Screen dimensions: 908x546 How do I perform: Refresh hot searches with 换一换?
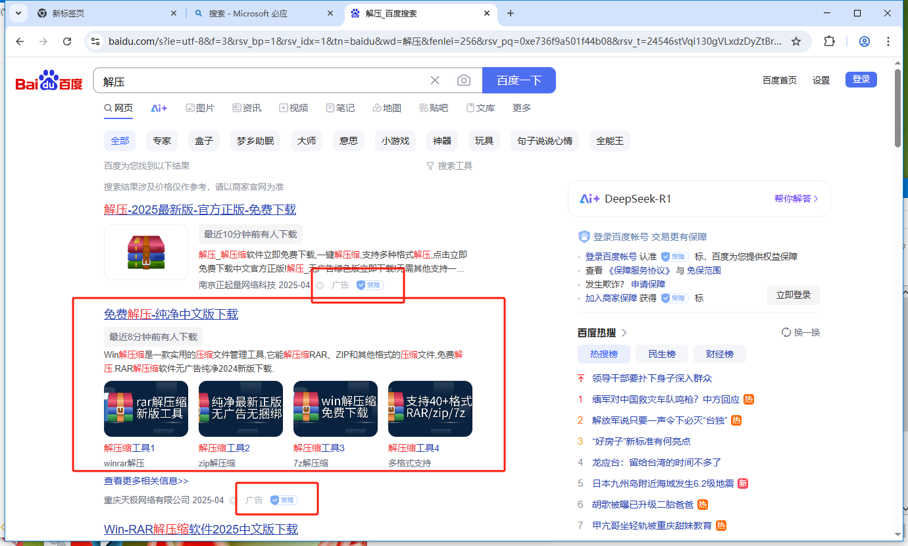pyautogui.click(x=801, y=332)
